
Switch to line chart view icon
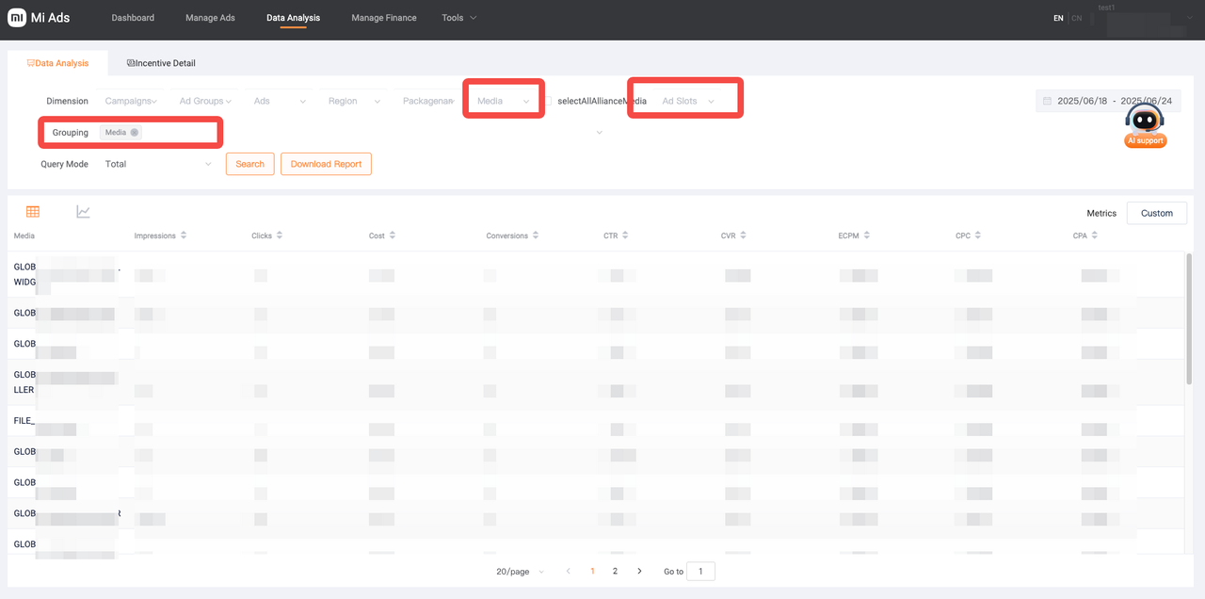83,212
